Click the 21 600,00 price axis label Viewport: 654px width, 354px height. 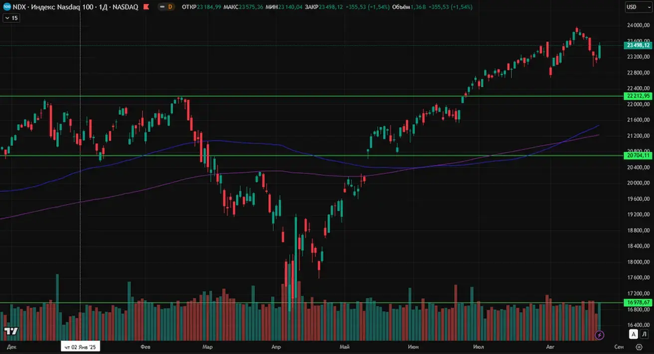point(638,120)
